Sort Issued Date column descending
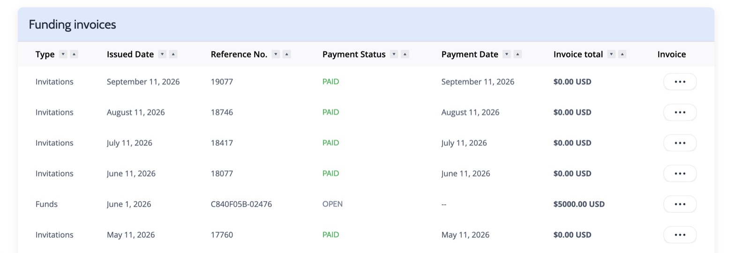Viewport: 750px width, 253px height. pos(162,54)
